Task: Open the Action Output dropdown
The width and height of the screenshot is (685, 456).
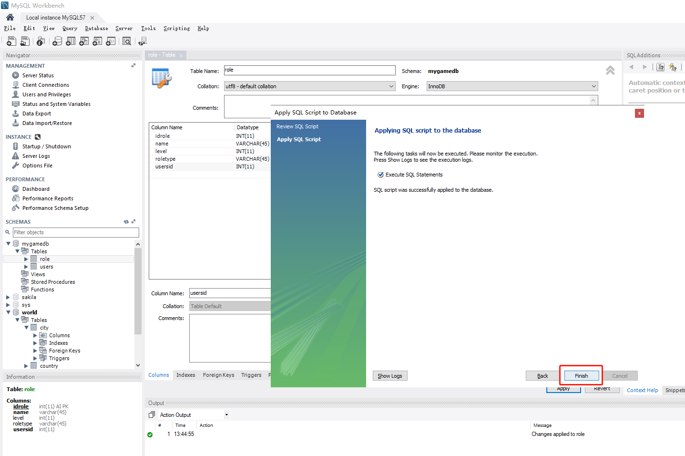Action: tap(226, 415)
